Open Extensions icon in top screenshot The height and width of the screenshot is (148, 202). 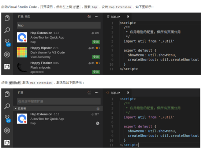coord(7,67)
